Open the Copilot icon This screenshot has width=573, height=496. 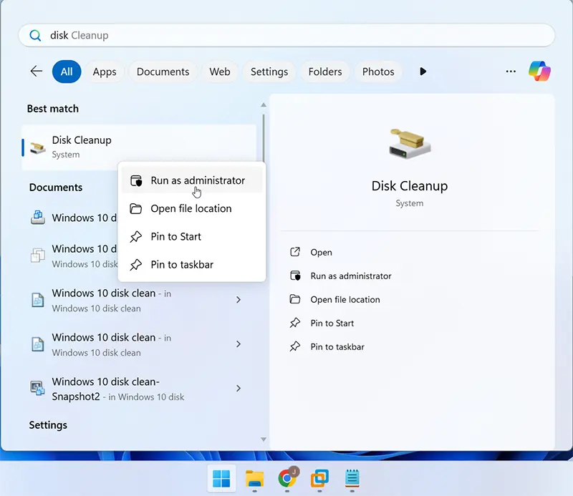pos(540,72)
